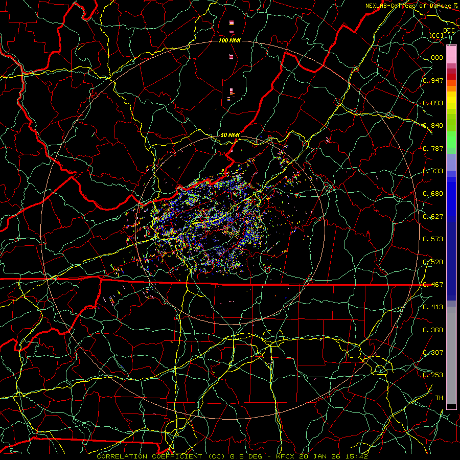Select the 0.520 legend value

tap(433, 262)
